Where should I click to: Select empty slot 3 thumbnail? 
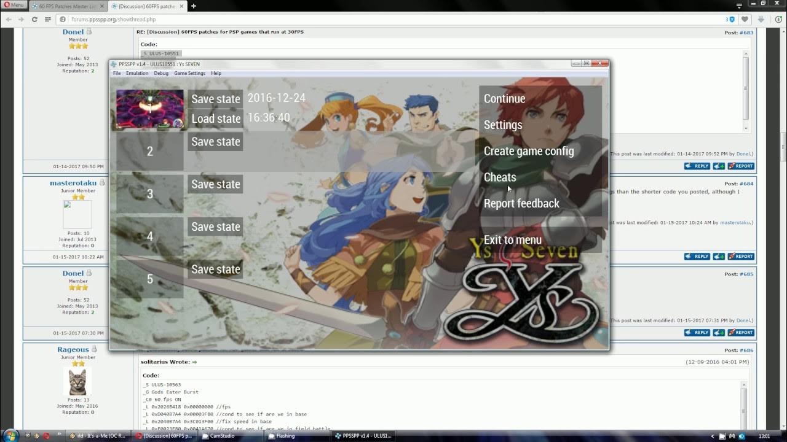pyautogui.click(x=150, y=194)
